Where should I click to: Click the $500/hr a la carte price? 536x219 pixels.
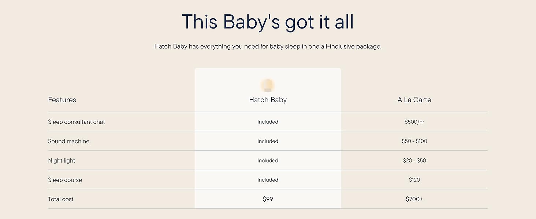click(414, 122)
